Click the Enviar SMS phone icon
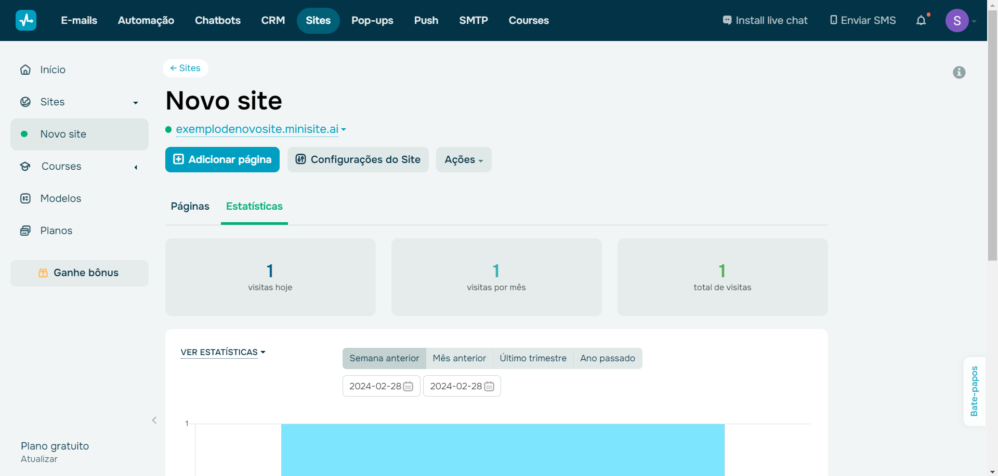998x476 pixels. click(x=834, y=20)
